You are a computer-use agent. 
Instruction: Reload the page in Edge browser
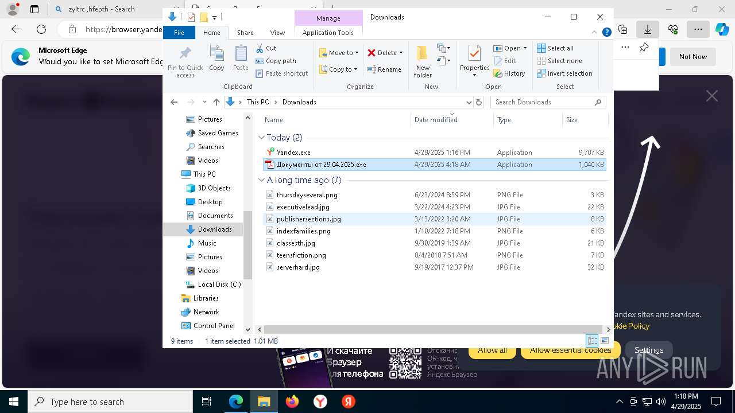[41, 29]
